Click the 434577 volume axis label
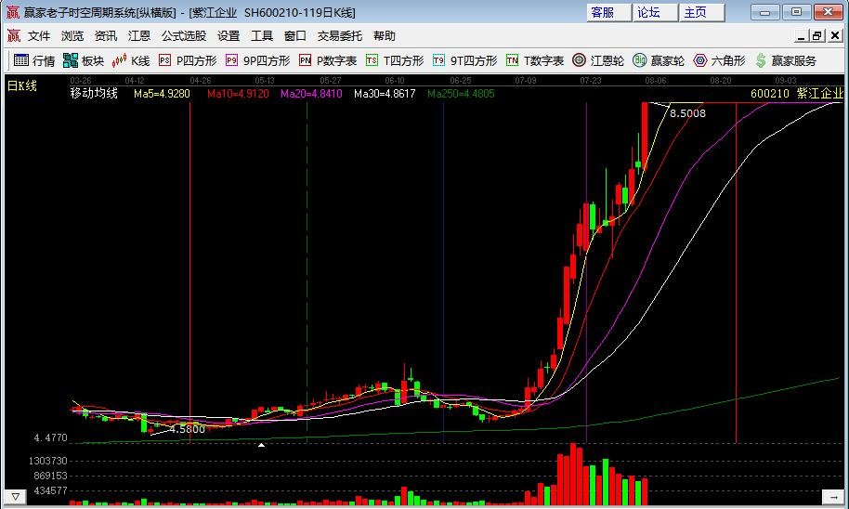Viewport: 849px width, 509px height. (x=51, y=490)
